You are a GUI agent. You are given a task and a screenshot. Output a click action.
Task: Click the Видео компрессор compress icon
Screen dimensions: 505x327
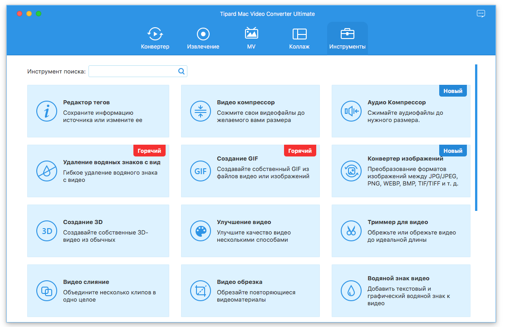[x=200, y=111]
